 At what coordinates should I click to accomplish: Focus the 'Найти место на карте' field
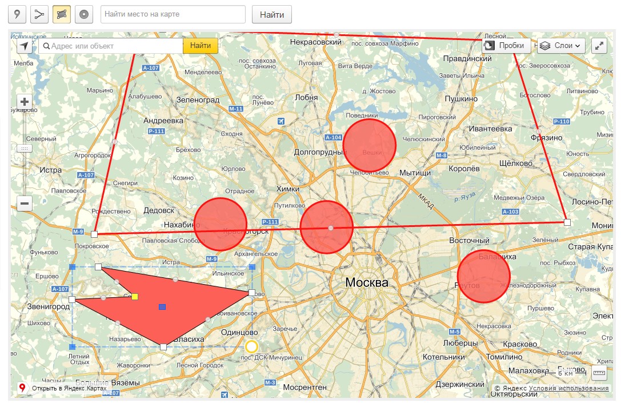(173, 14)
